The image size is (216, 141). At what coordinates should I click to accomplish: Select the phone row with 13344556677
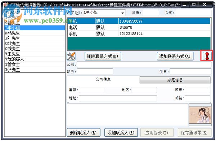coord(139,21)
